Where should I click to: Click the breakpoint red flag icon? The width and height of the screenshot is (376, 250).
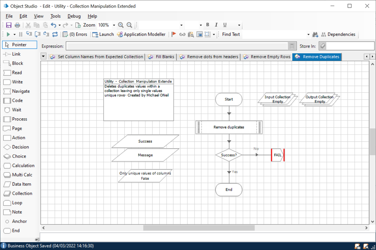click(x=174, y=35)
